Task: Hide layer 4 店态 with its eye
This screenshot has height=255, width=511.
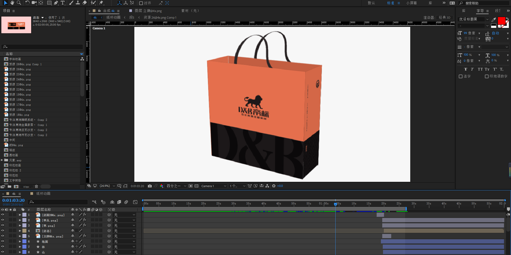Action: (3, 231)
